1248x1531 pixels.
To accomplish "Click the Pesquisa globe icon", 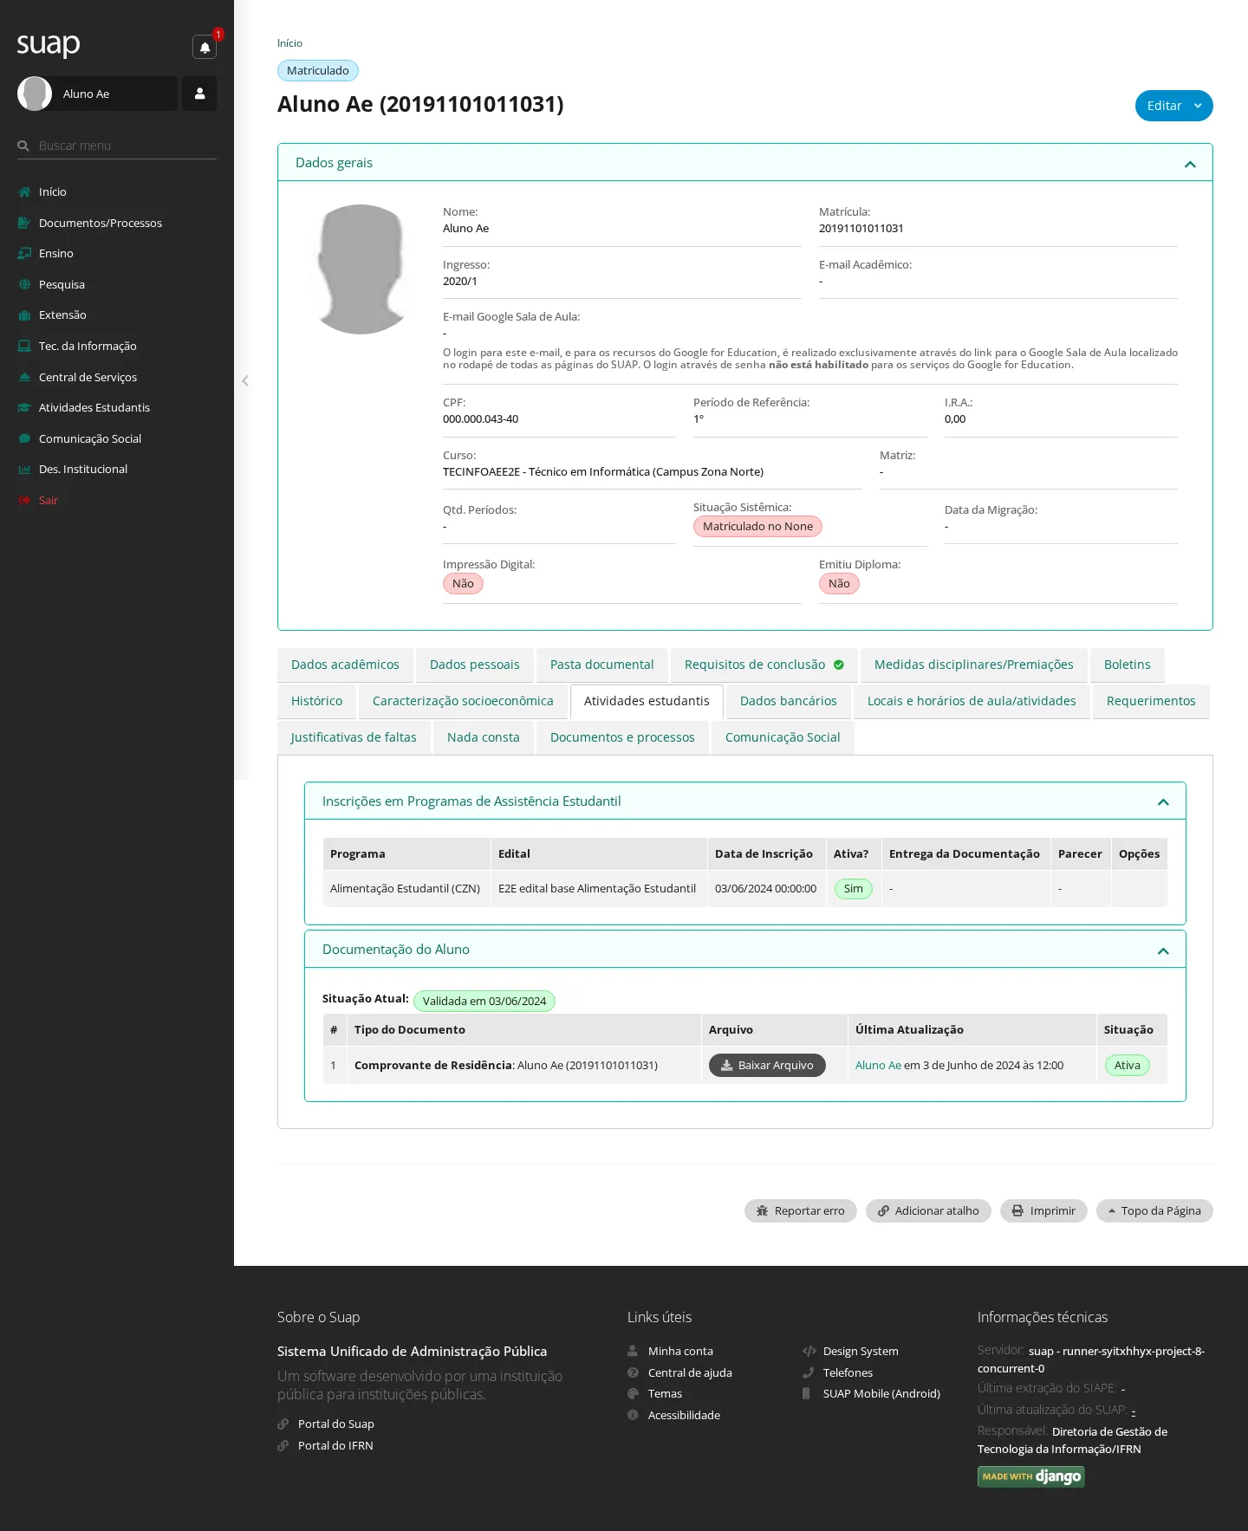I will [24, 285].
